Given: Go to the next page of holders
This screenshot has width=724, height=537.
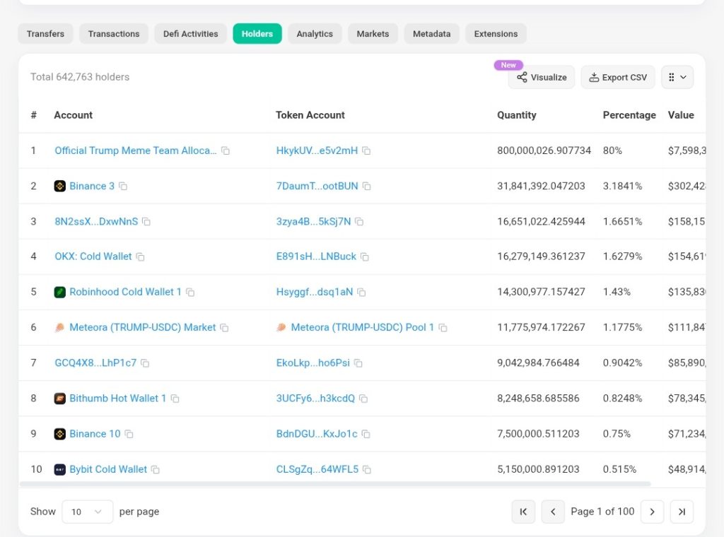Looking at the screenshot, I should (x=652, y=512).
